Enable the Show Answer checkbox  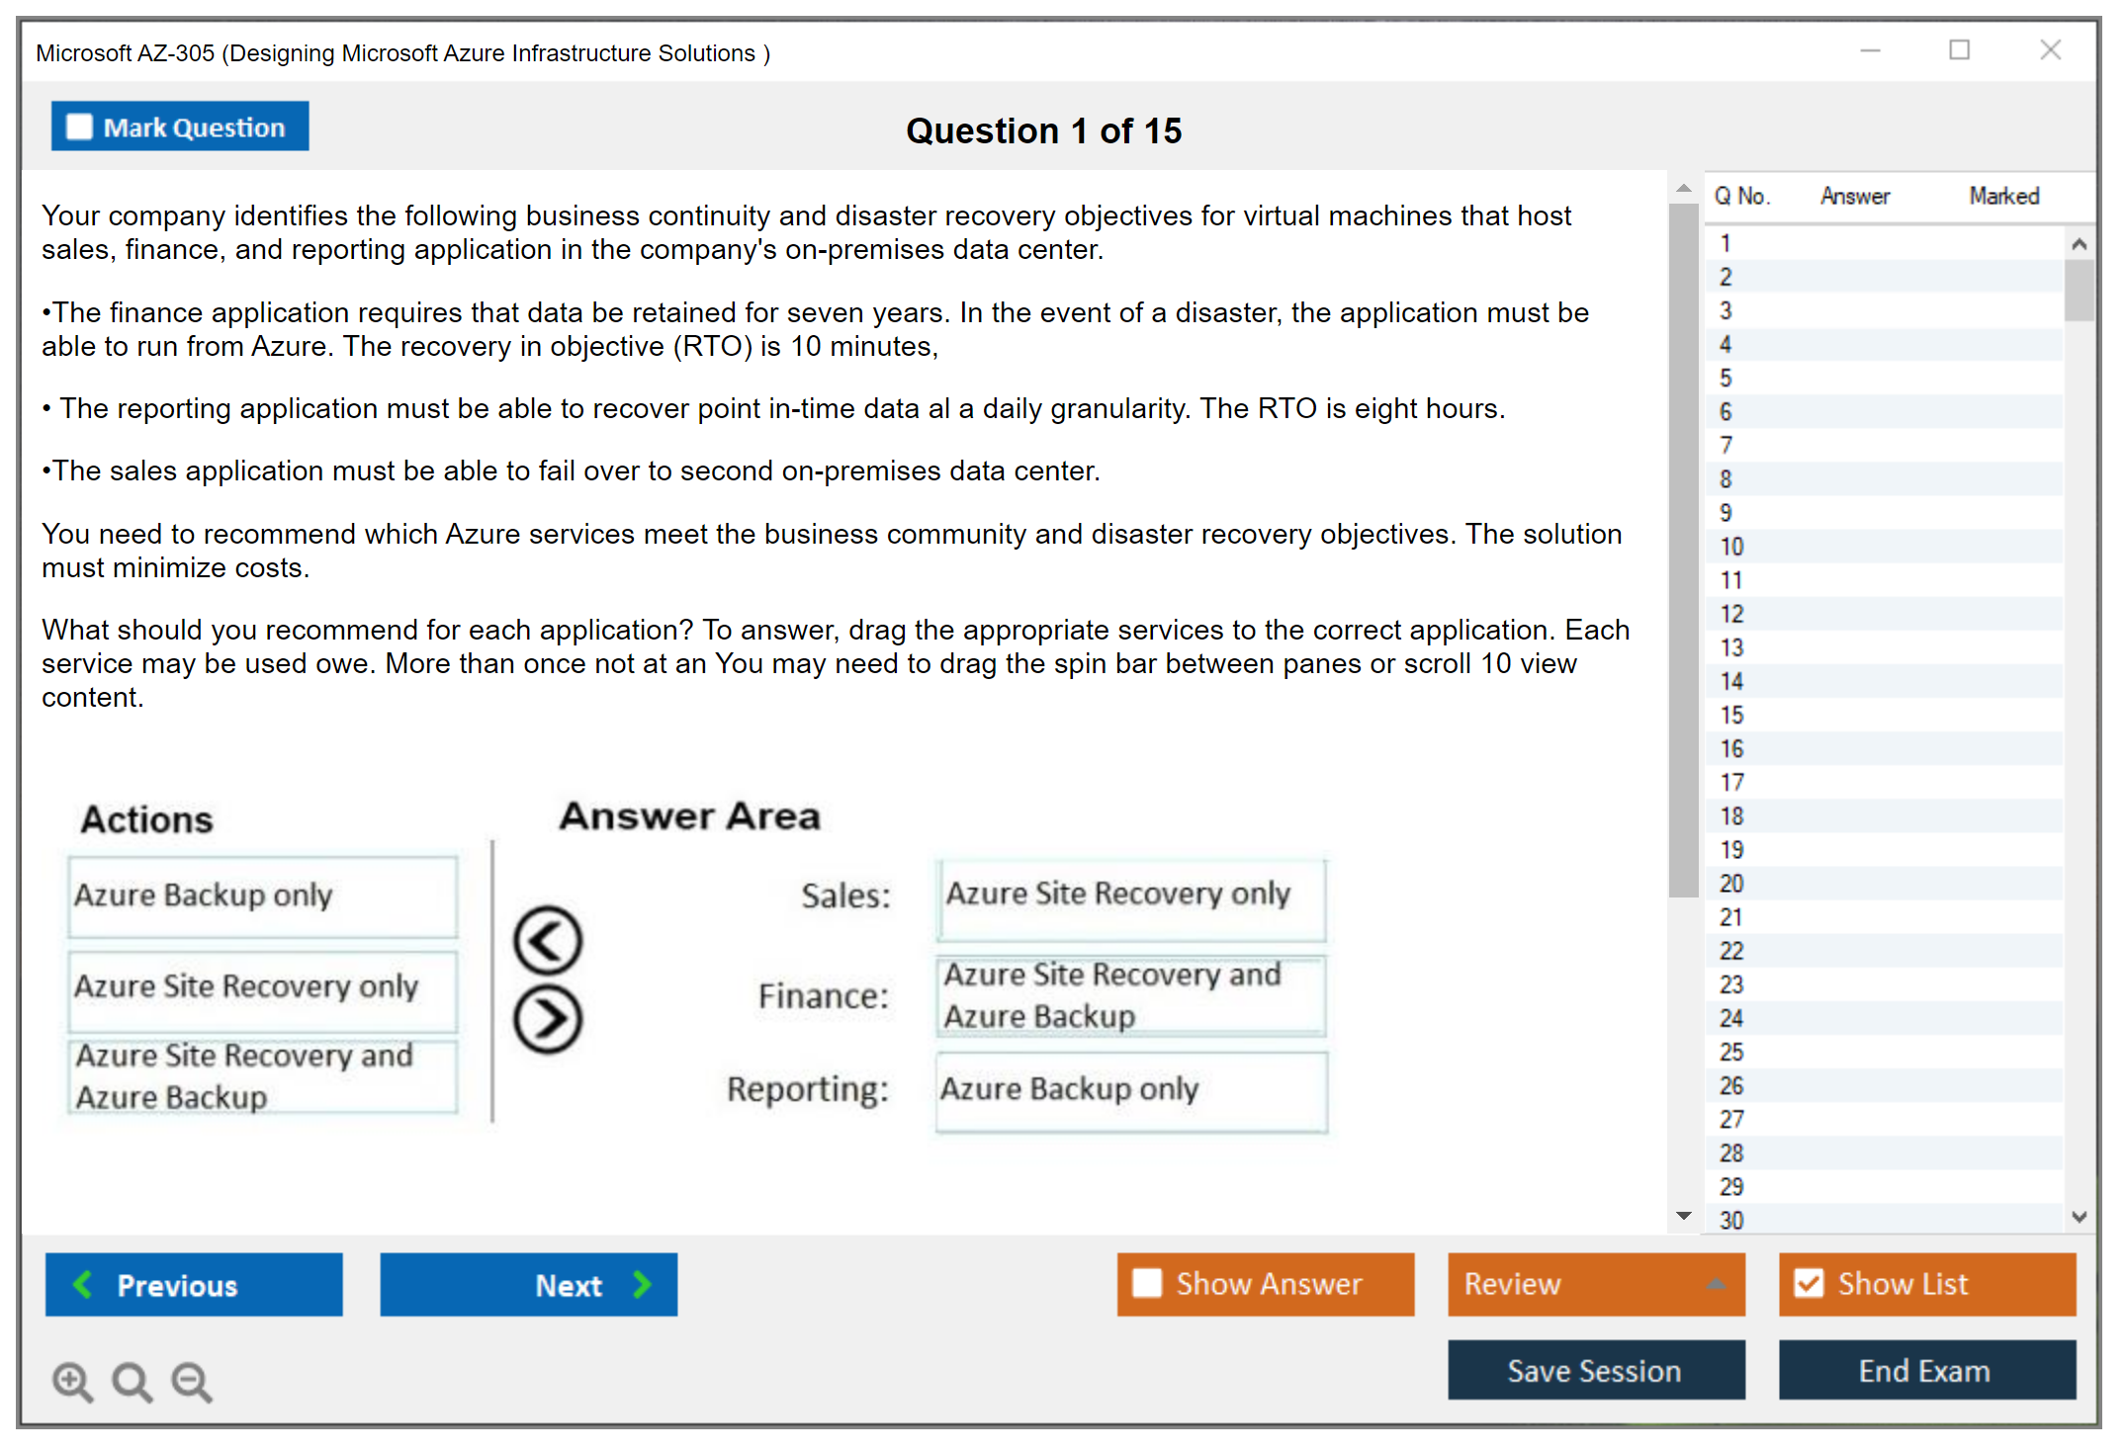(x=1147, y=1283)
